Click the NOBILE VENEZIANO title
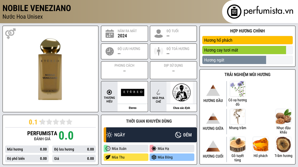 pos(37,8)
